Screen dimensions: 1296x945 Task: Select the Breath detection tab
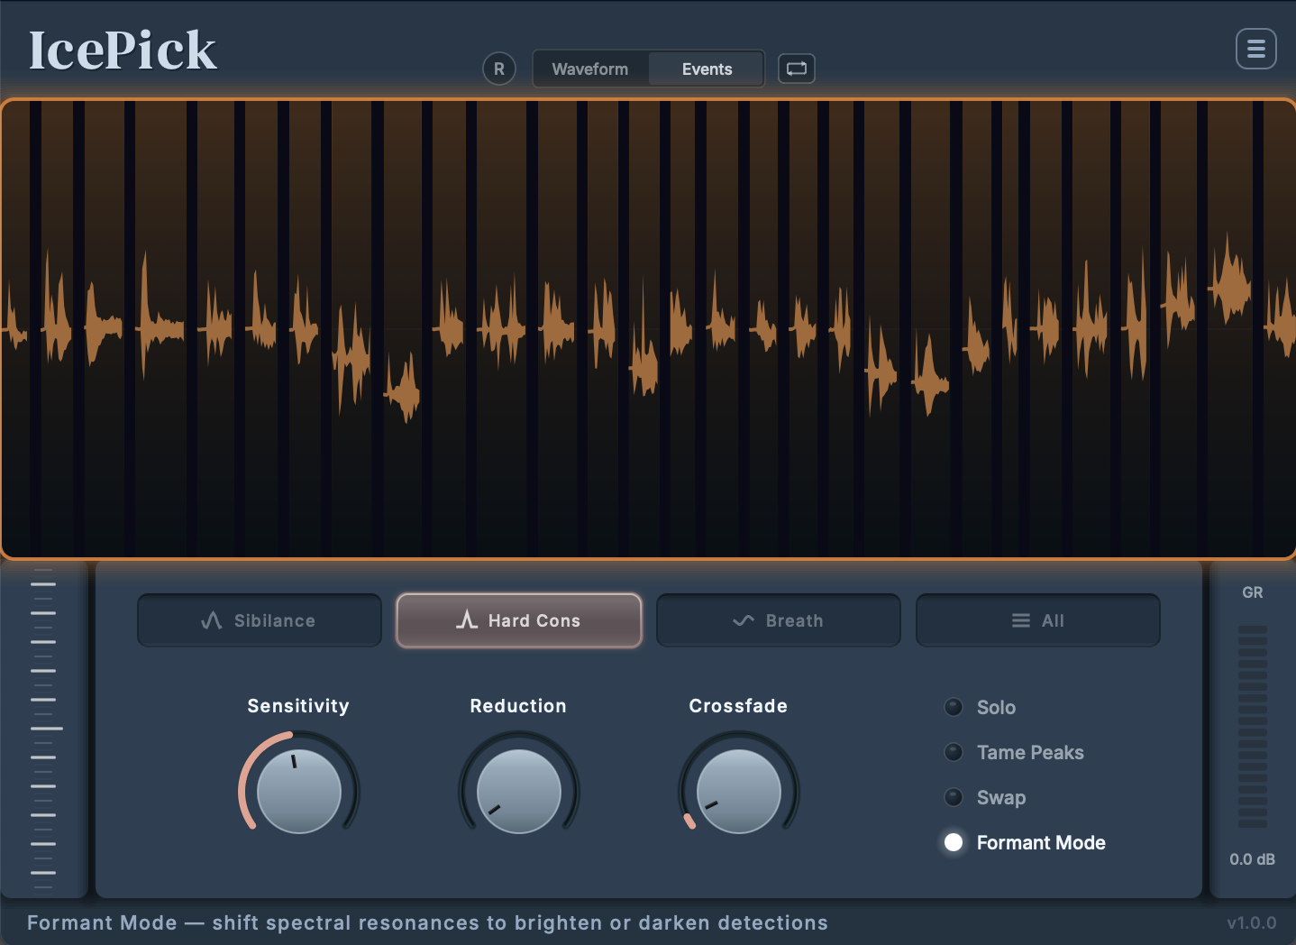pyautogui.click(x=779, y=620)
